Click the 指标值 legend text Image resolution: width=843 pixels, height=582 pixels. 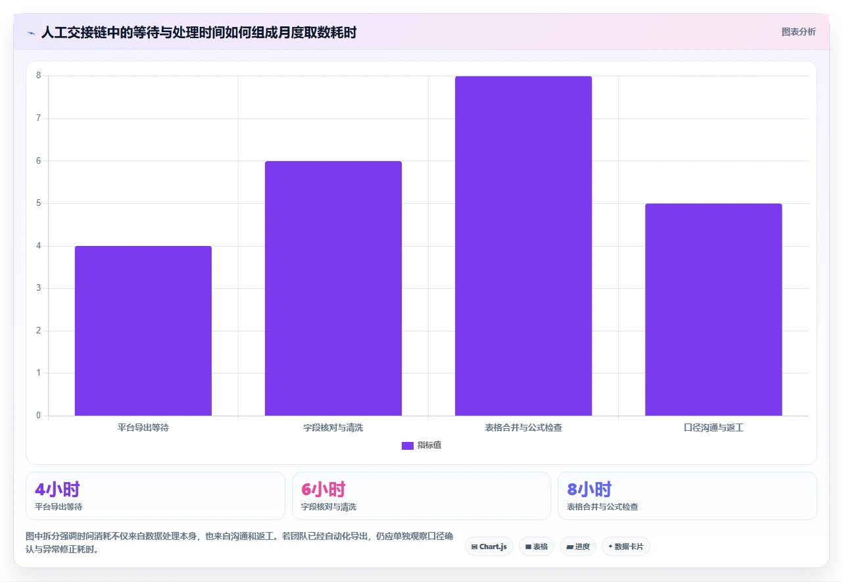point(429,445)
